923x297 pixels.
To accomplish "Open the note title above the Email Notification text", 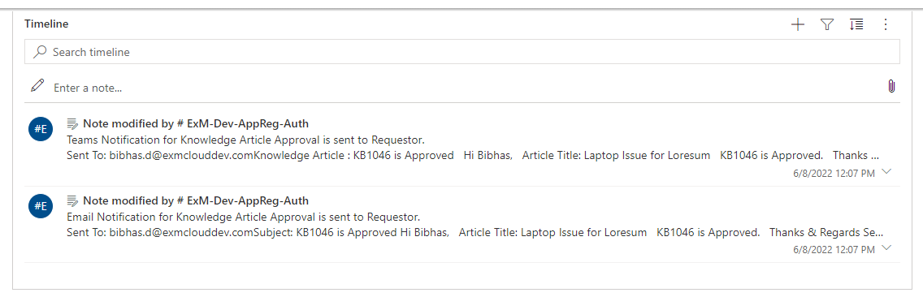I will pos(196,201).
